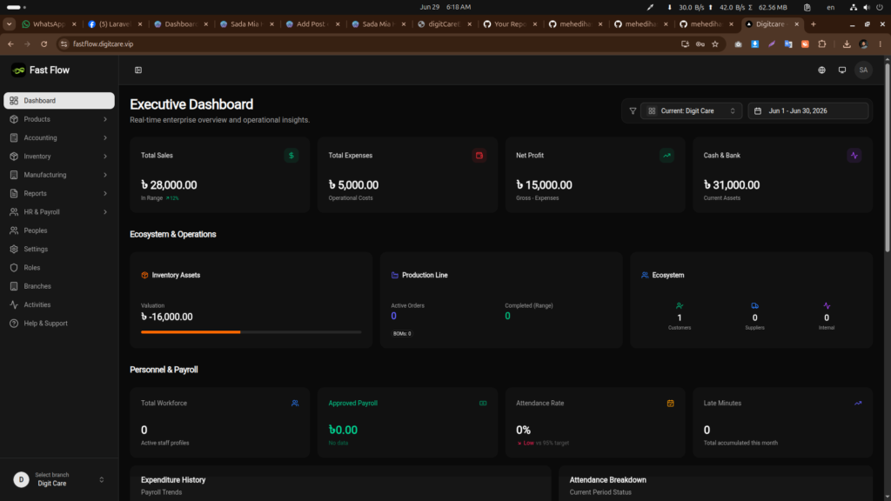
Task: Open the Branches sidebar item
Action: coord(59,286)
